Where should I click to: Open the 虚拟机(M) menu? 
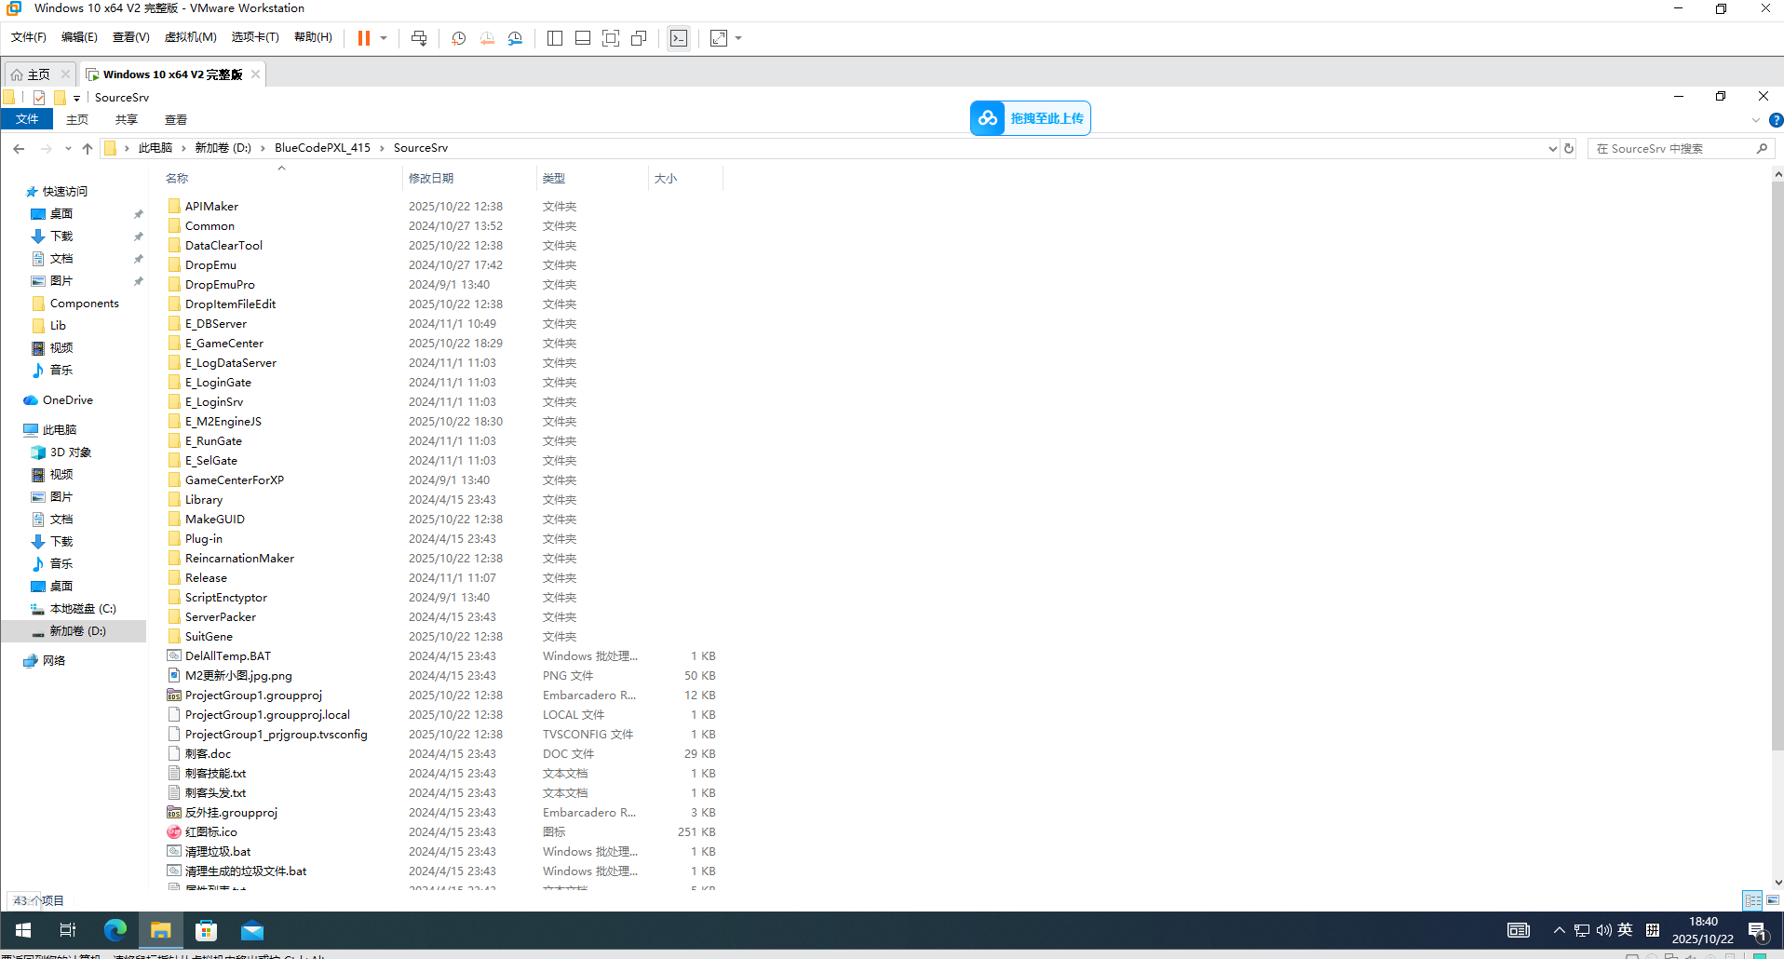[x=190, y=37]
